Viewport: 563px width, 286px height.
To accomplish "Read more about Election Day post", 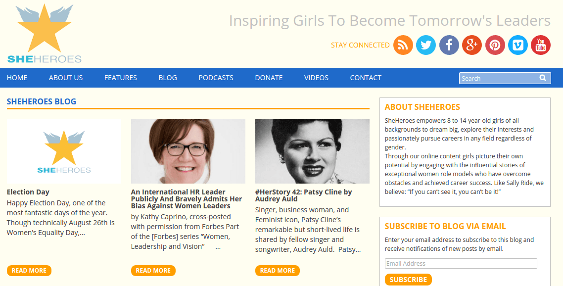I will (x=29, y=271).
